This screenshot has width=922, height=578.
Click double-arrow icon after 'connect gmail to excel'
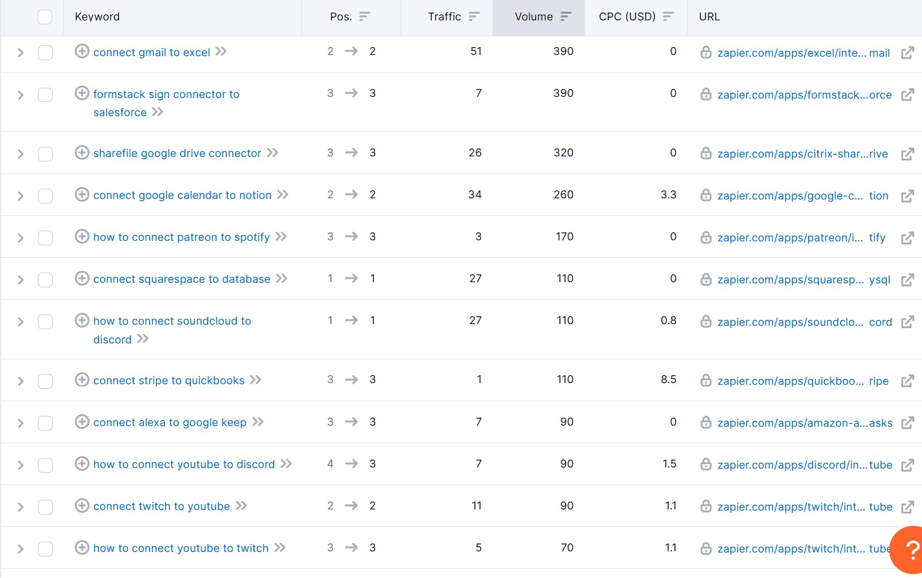tap(221, 52)
